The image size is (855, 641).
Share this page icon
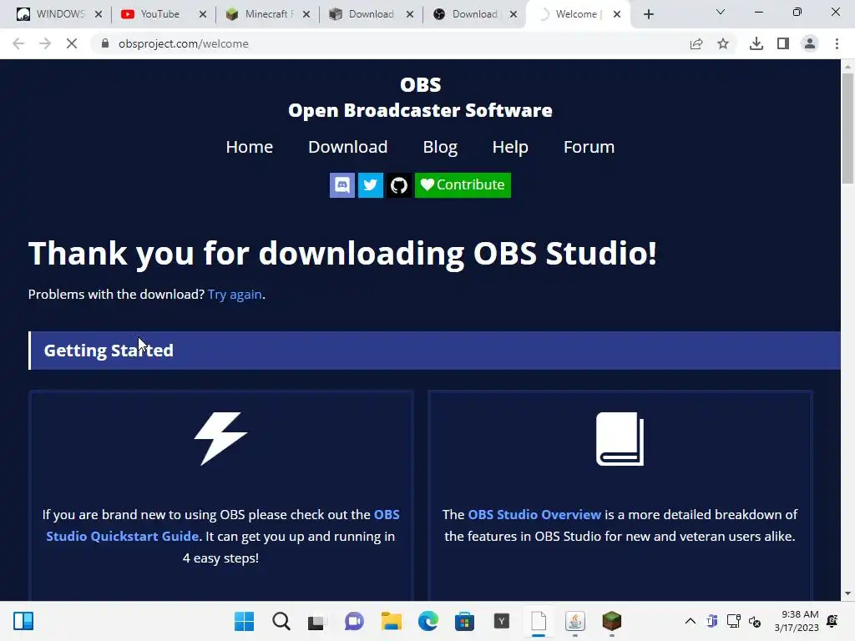coord(696,43)
